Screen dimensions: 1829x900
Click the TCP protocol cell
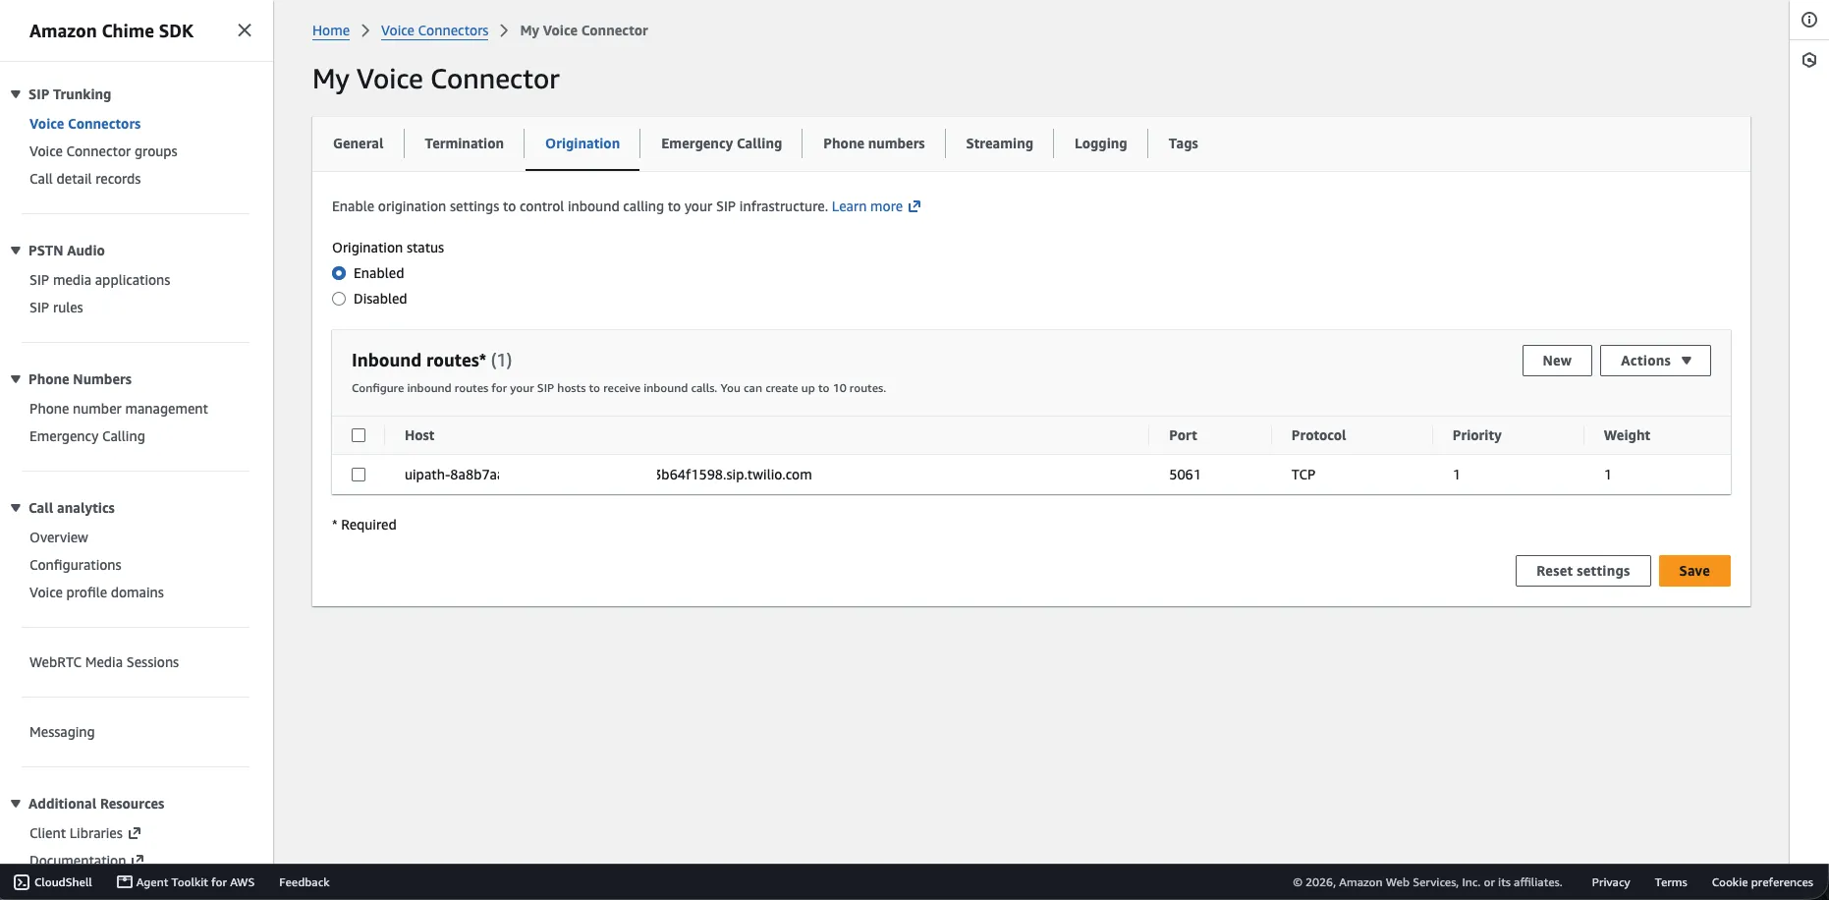point(1303,475)
